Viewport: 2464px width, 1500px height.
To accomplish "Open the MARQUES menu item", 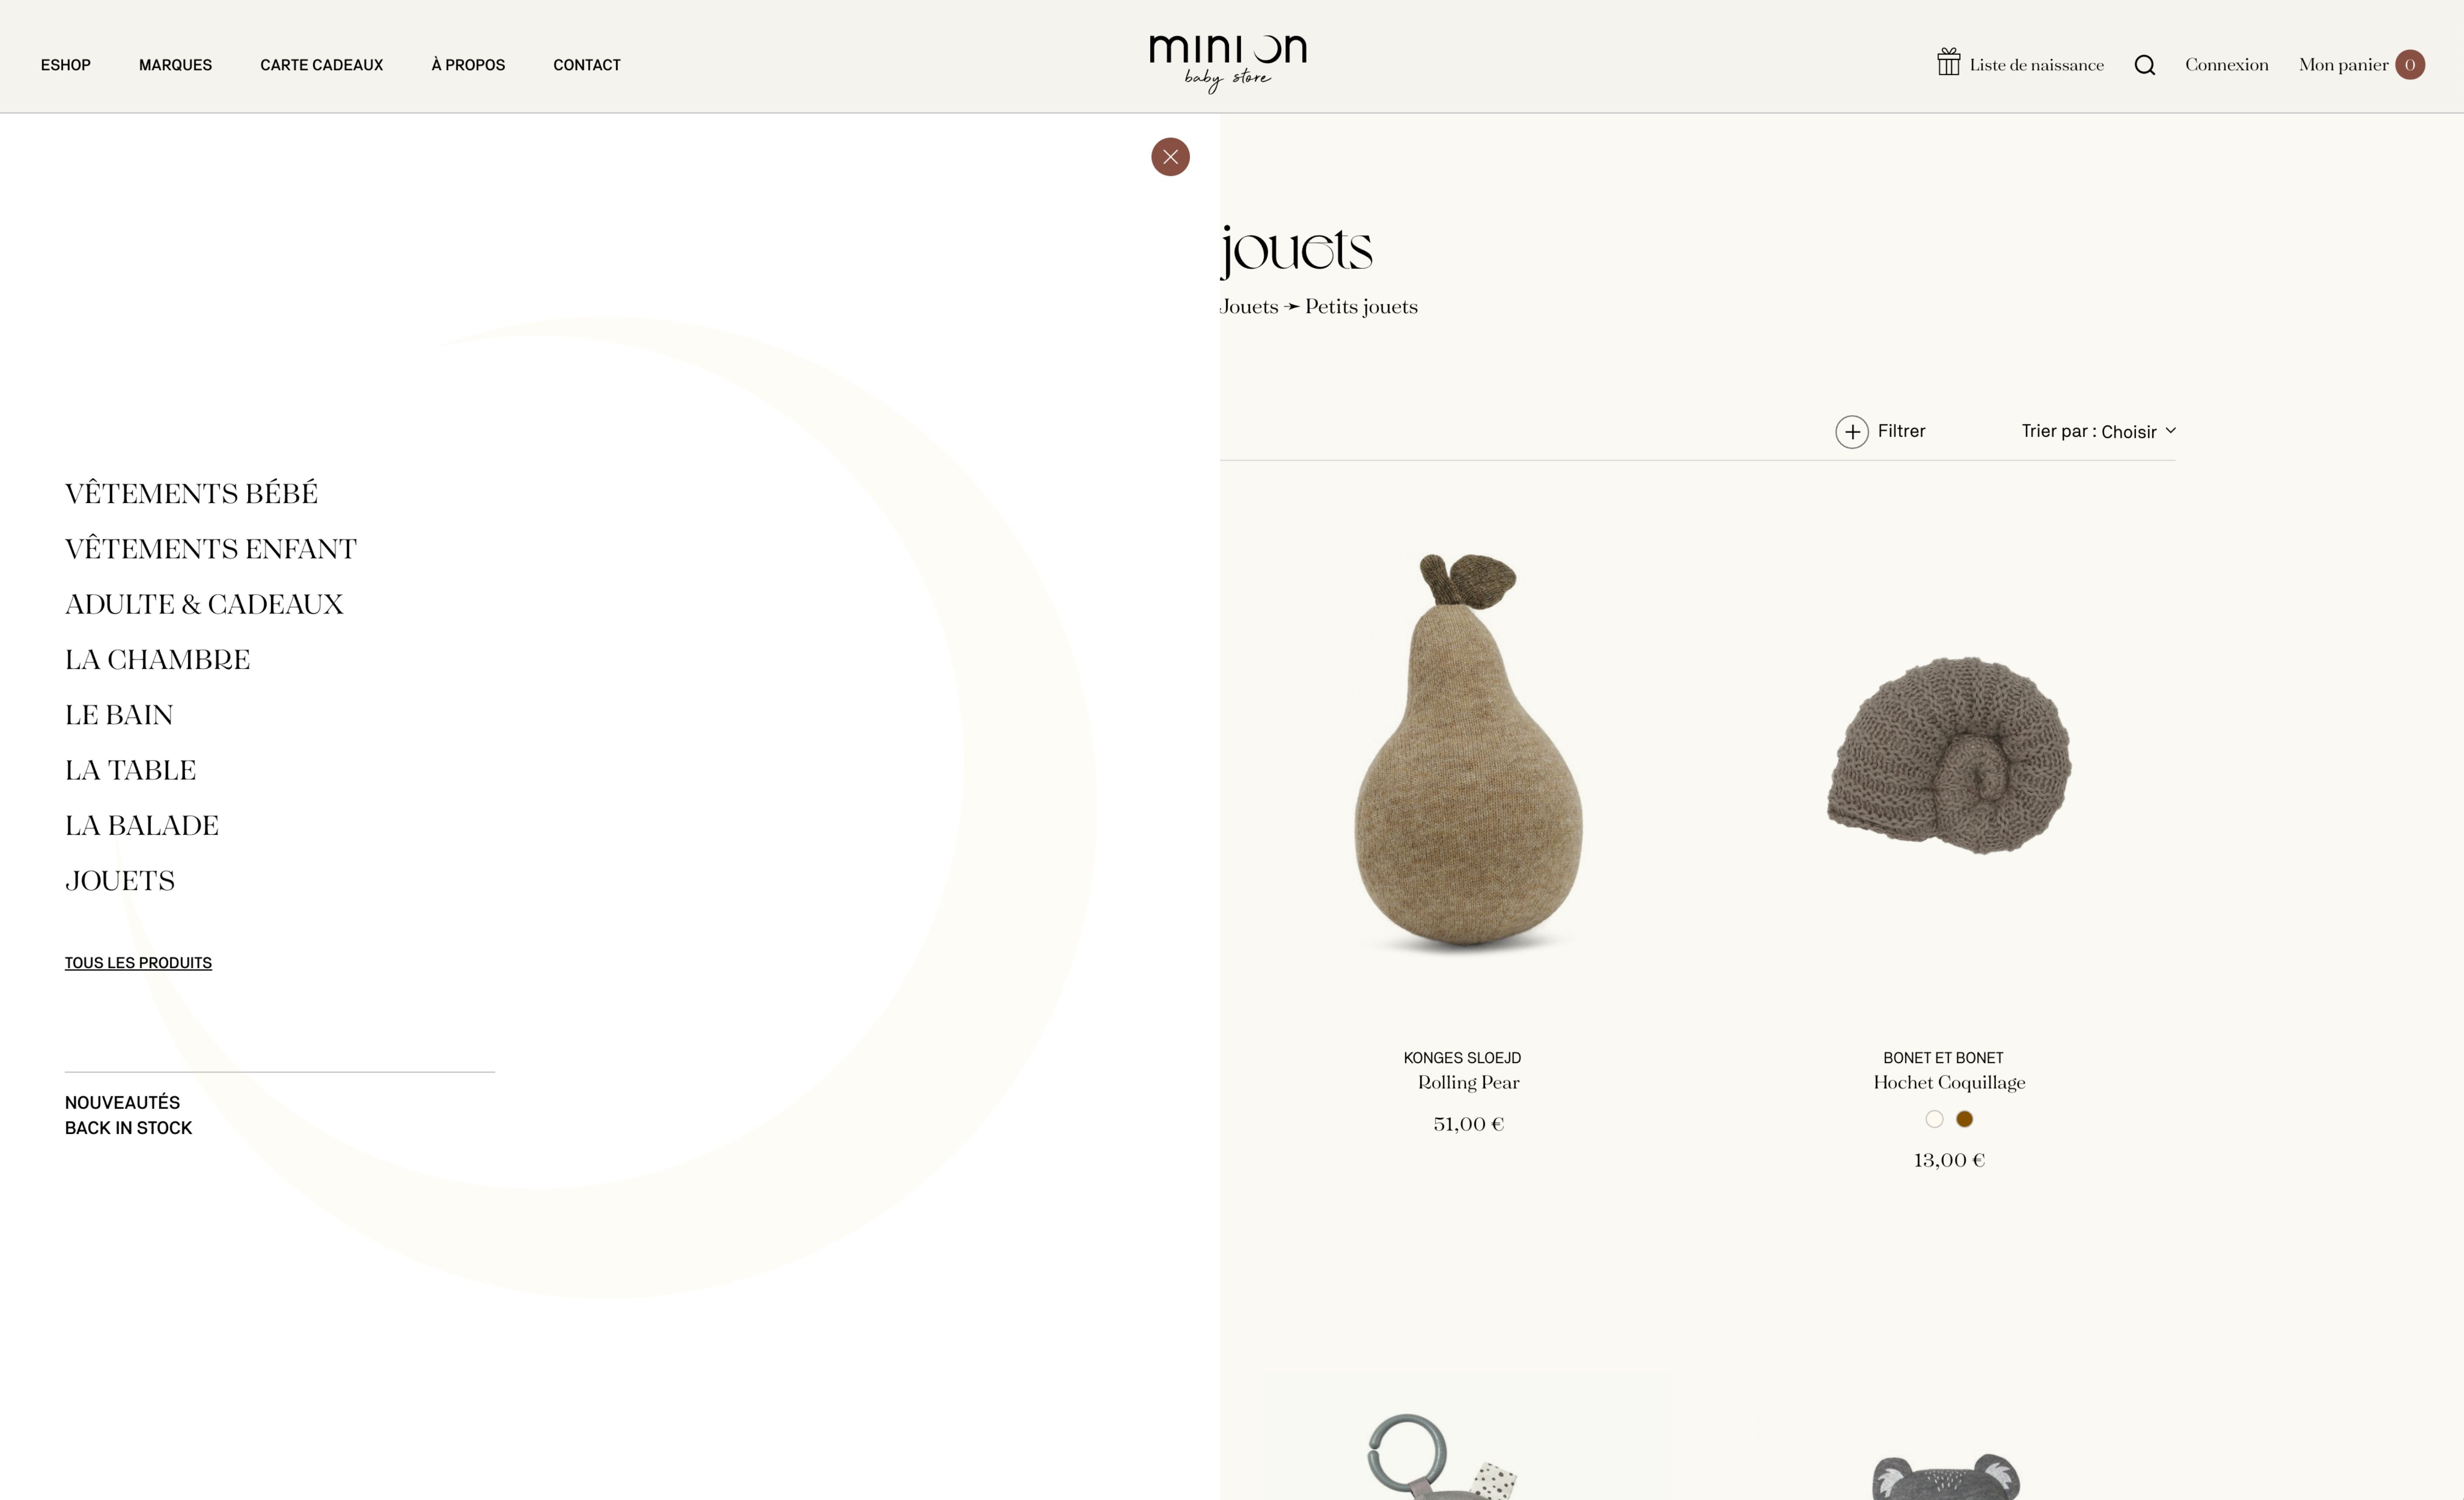I will coord(175,65).
